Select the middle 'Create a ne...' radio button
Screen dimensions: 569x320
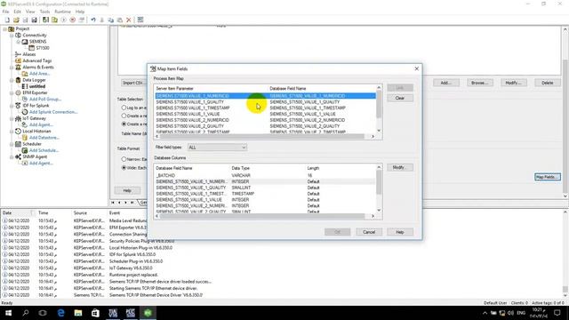[124, 116]
